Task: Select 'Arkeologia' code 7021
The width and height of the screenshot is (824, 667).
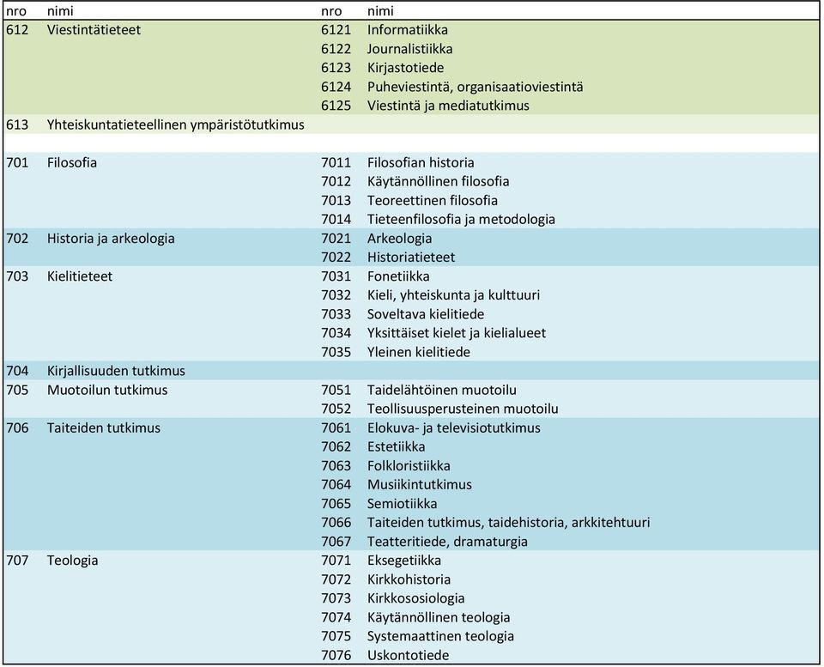Action: coord(399,238)
